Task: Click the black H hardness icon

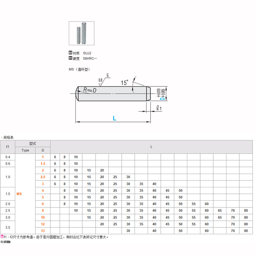Action: (70, 58)
